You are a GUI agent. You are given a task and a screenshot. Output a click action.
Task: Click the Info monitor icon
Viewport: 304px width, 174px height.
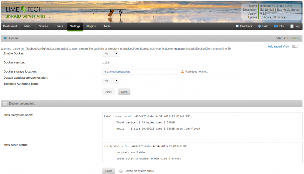276,26
